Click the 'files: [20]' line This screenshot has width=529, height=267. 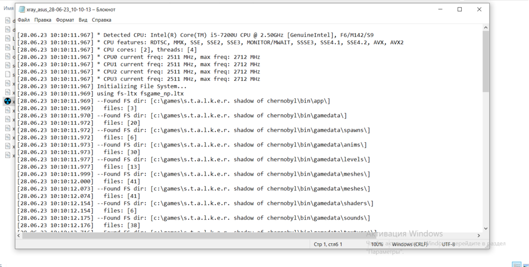[x=79, y=123]
